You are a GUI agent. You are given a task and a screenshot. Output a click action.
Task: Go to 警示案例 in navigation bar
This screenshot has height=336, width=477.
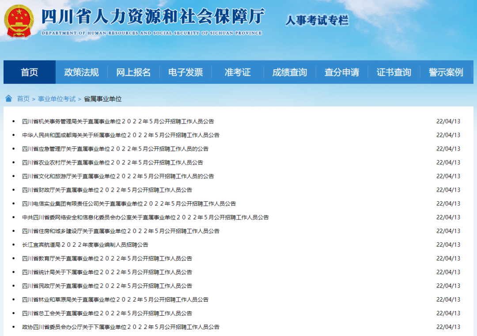(x=446, y=72)
